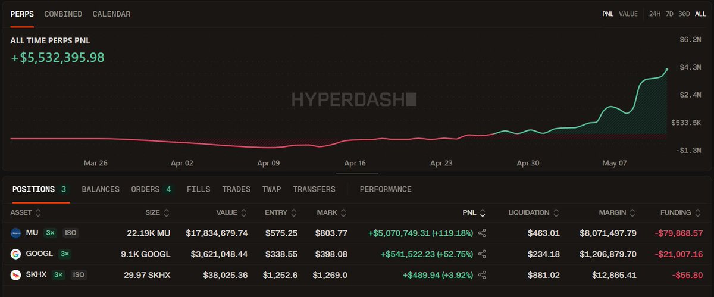
Task: Click the GOOGL asset name
Action: coord(39,254)
